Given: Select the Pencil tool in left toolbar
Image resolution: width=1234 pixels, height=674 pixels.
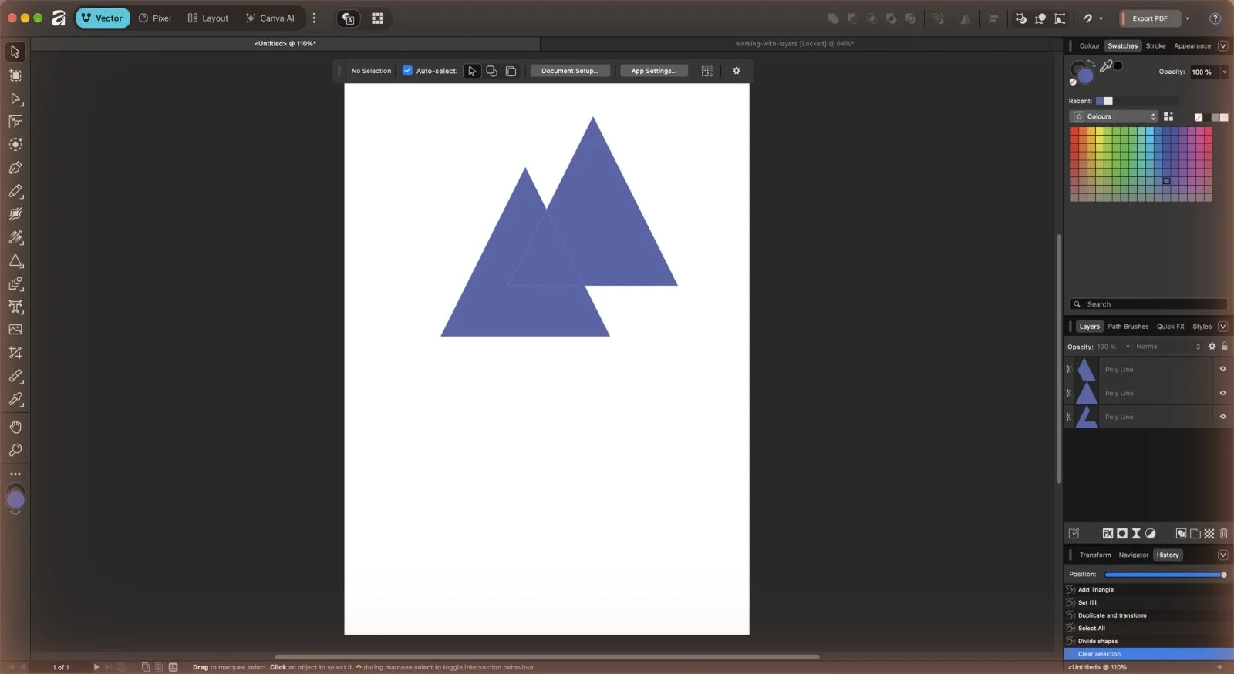Looking at the screenshot, I should point(15,191).
